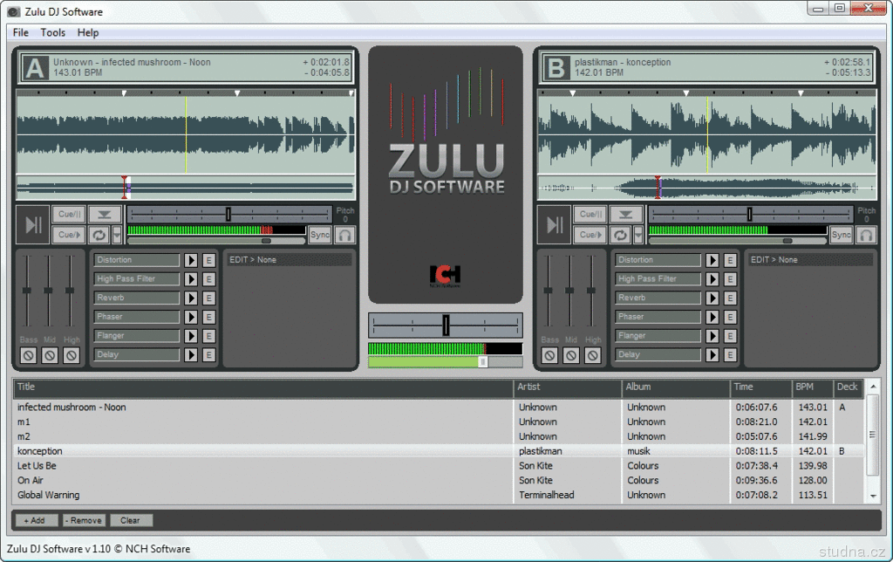The width and height of the screenshot is (893, 562).
Task: Activate the Reverb effect on deck A
Action: [x=191, y=298]
